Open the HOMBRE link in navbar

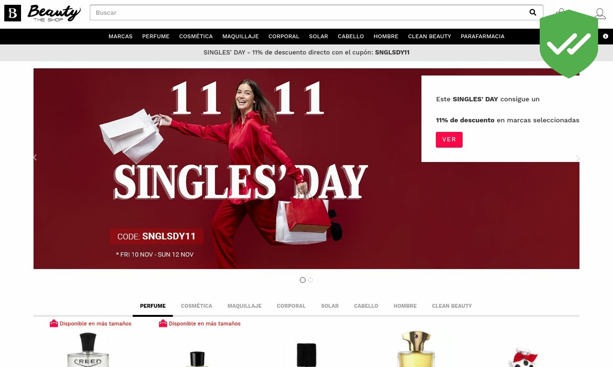386,36
